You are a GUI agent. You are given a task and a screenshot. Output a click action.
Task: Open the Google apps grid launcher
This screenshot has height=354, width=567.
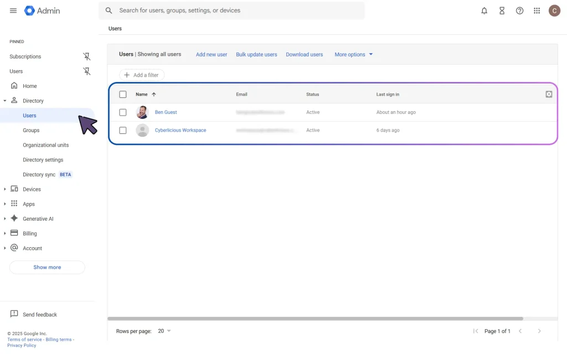537,11
